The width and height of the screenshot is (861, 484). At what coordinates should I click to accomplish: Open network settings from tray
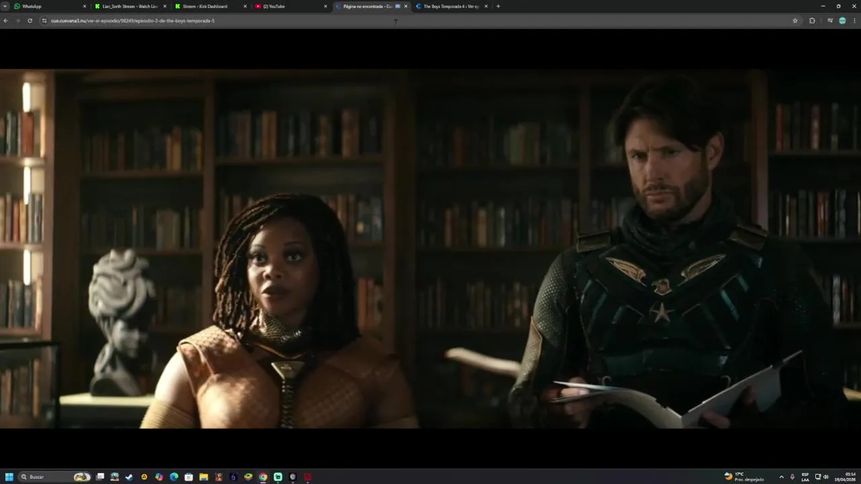click(818, 477)
